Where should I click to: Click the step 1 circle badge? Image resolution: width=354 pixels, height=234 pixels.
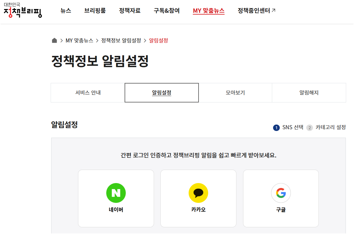[x=276, y=128]
